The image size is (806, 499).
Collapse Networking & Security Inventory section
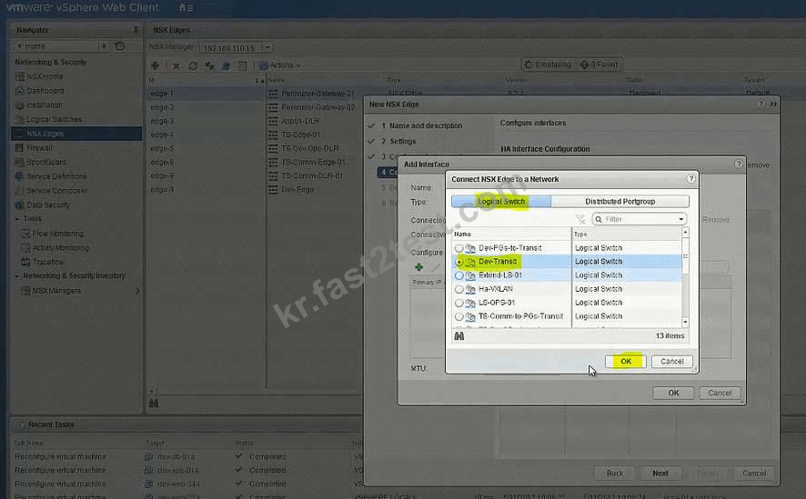[17, 276]
